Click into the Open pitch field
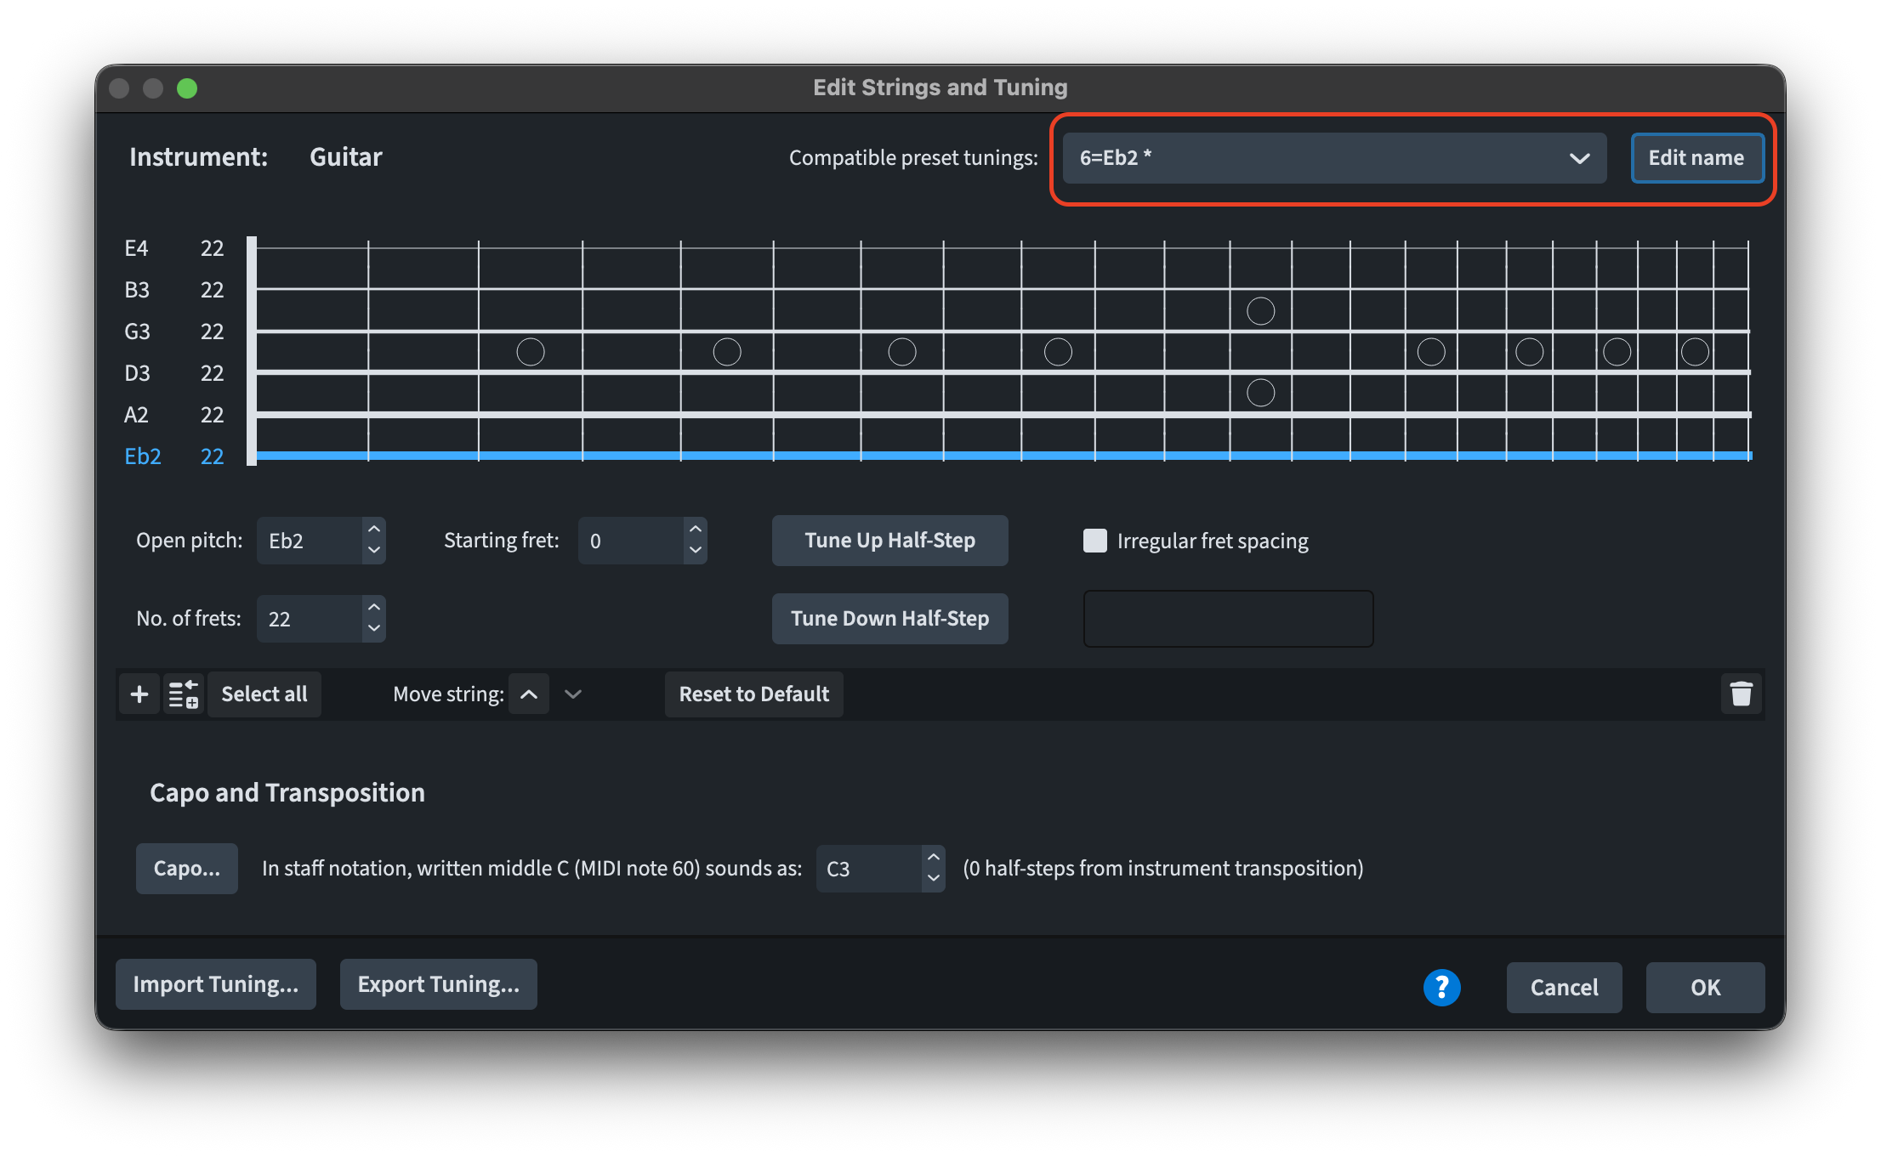 [308, 541]
